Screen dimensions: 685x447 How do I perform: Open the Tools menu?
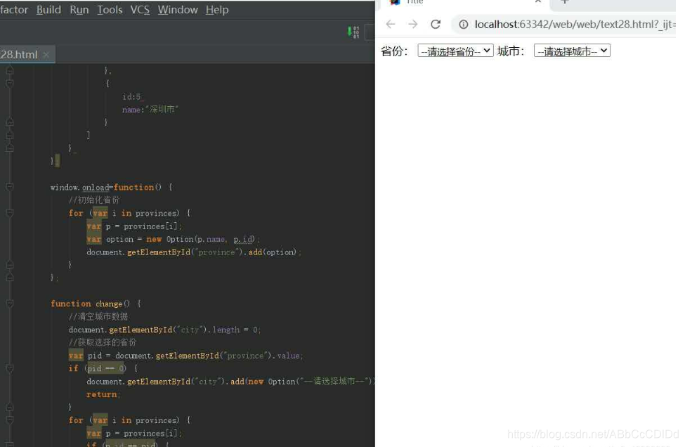click(x=110, y=10)
